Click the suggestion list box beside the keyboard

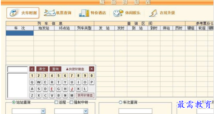(17, 85)
